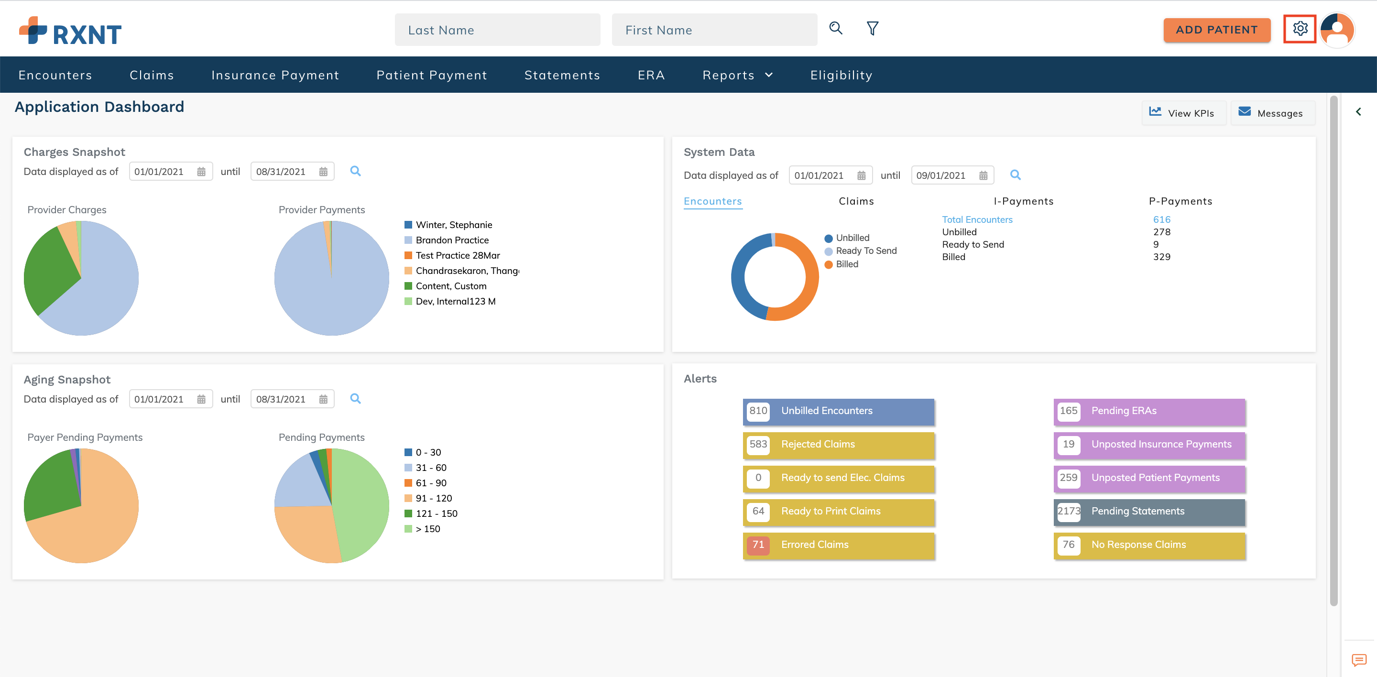Toggle Unbilled legend item in donut chart
Image resolution: width=1377 pixels, height=677 pixels.
tap(852, 238)
